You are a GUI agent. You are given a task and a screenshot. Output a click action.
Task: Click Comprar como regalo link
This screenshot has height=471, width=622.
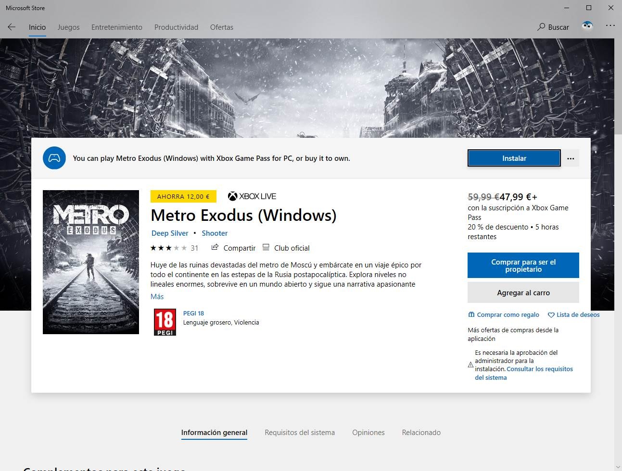pyautogui.click(x=508, y=315)
